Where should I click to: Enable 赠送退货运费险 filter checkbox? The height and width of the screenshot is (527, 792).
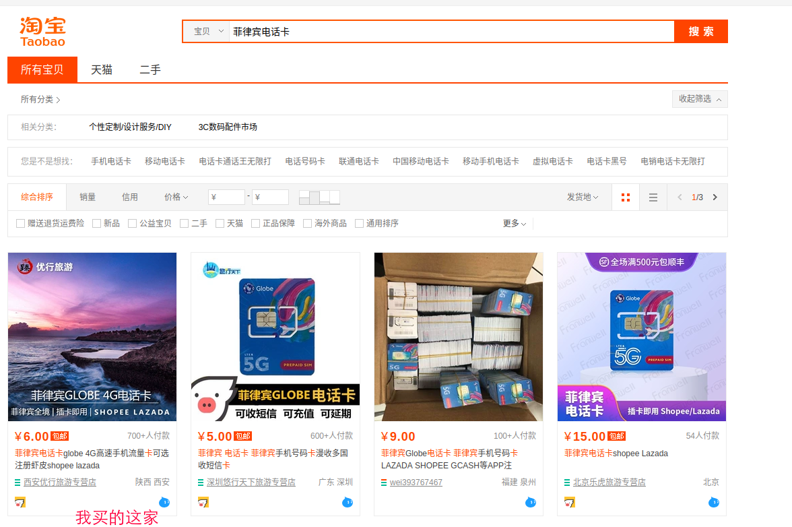[x=21, y=223]
